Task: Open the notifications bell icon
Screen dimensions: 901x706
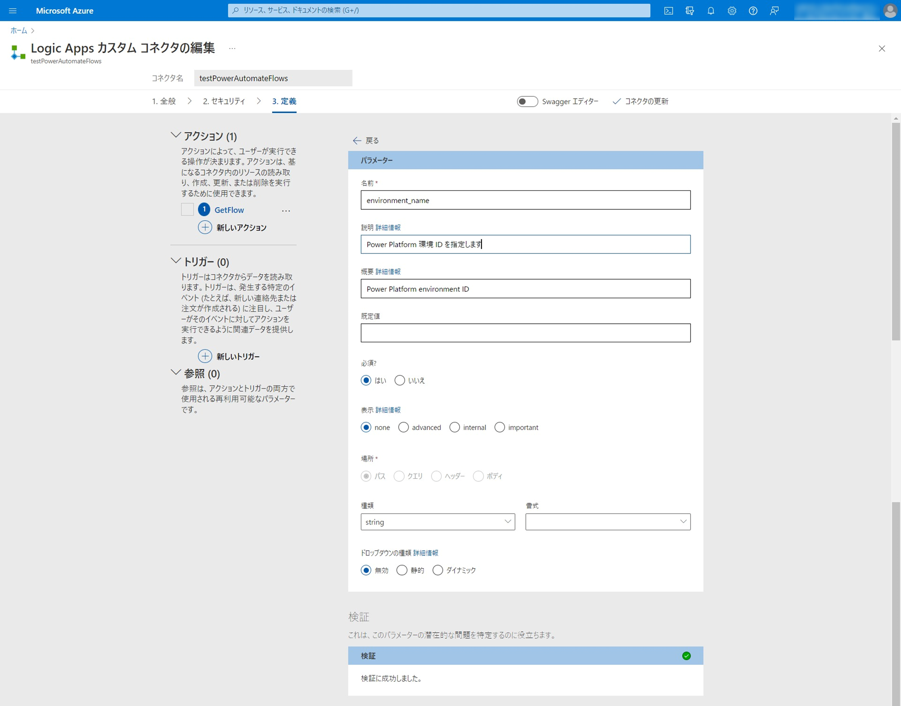Action: click(x=710, y=11)
